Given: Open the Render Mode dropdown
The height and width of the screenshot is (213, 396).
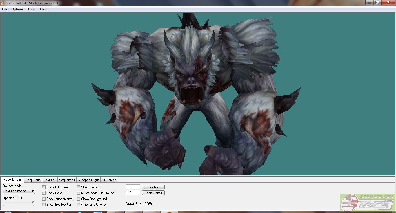Looking at the screenshot, I should [19, 191].
